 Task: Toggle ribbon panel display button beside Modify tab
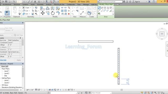(118, 5)
